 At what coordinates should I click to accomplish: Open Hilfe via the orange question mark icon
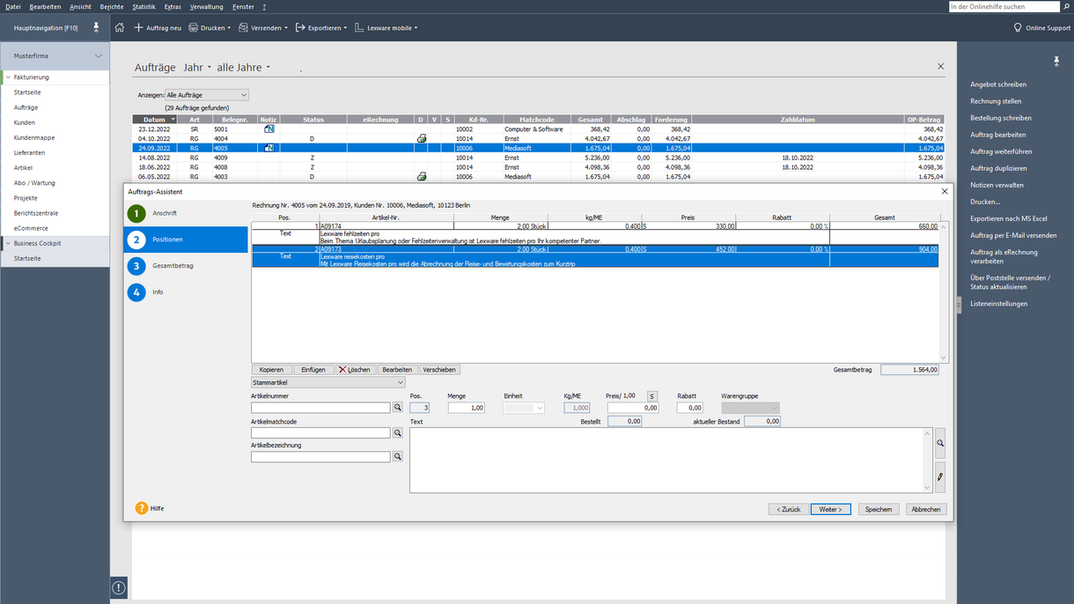pyautogui.click(x=141, y=508)
